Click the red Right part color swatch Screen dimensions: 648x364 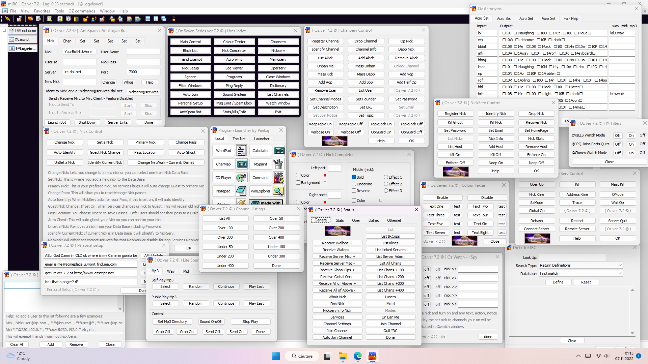[325, 202]
